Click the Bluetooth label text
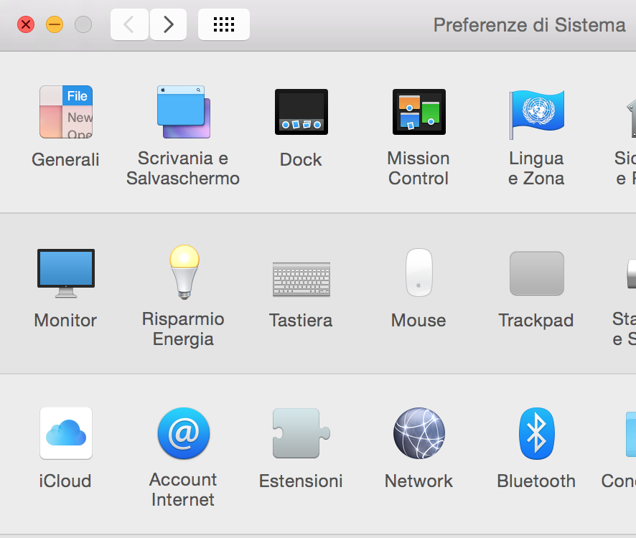The image size is (636, 538). point(536,481)
